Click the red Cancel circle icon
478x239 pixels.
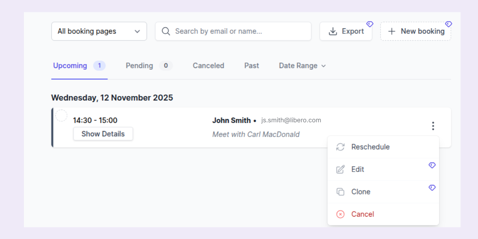[340, 214]
